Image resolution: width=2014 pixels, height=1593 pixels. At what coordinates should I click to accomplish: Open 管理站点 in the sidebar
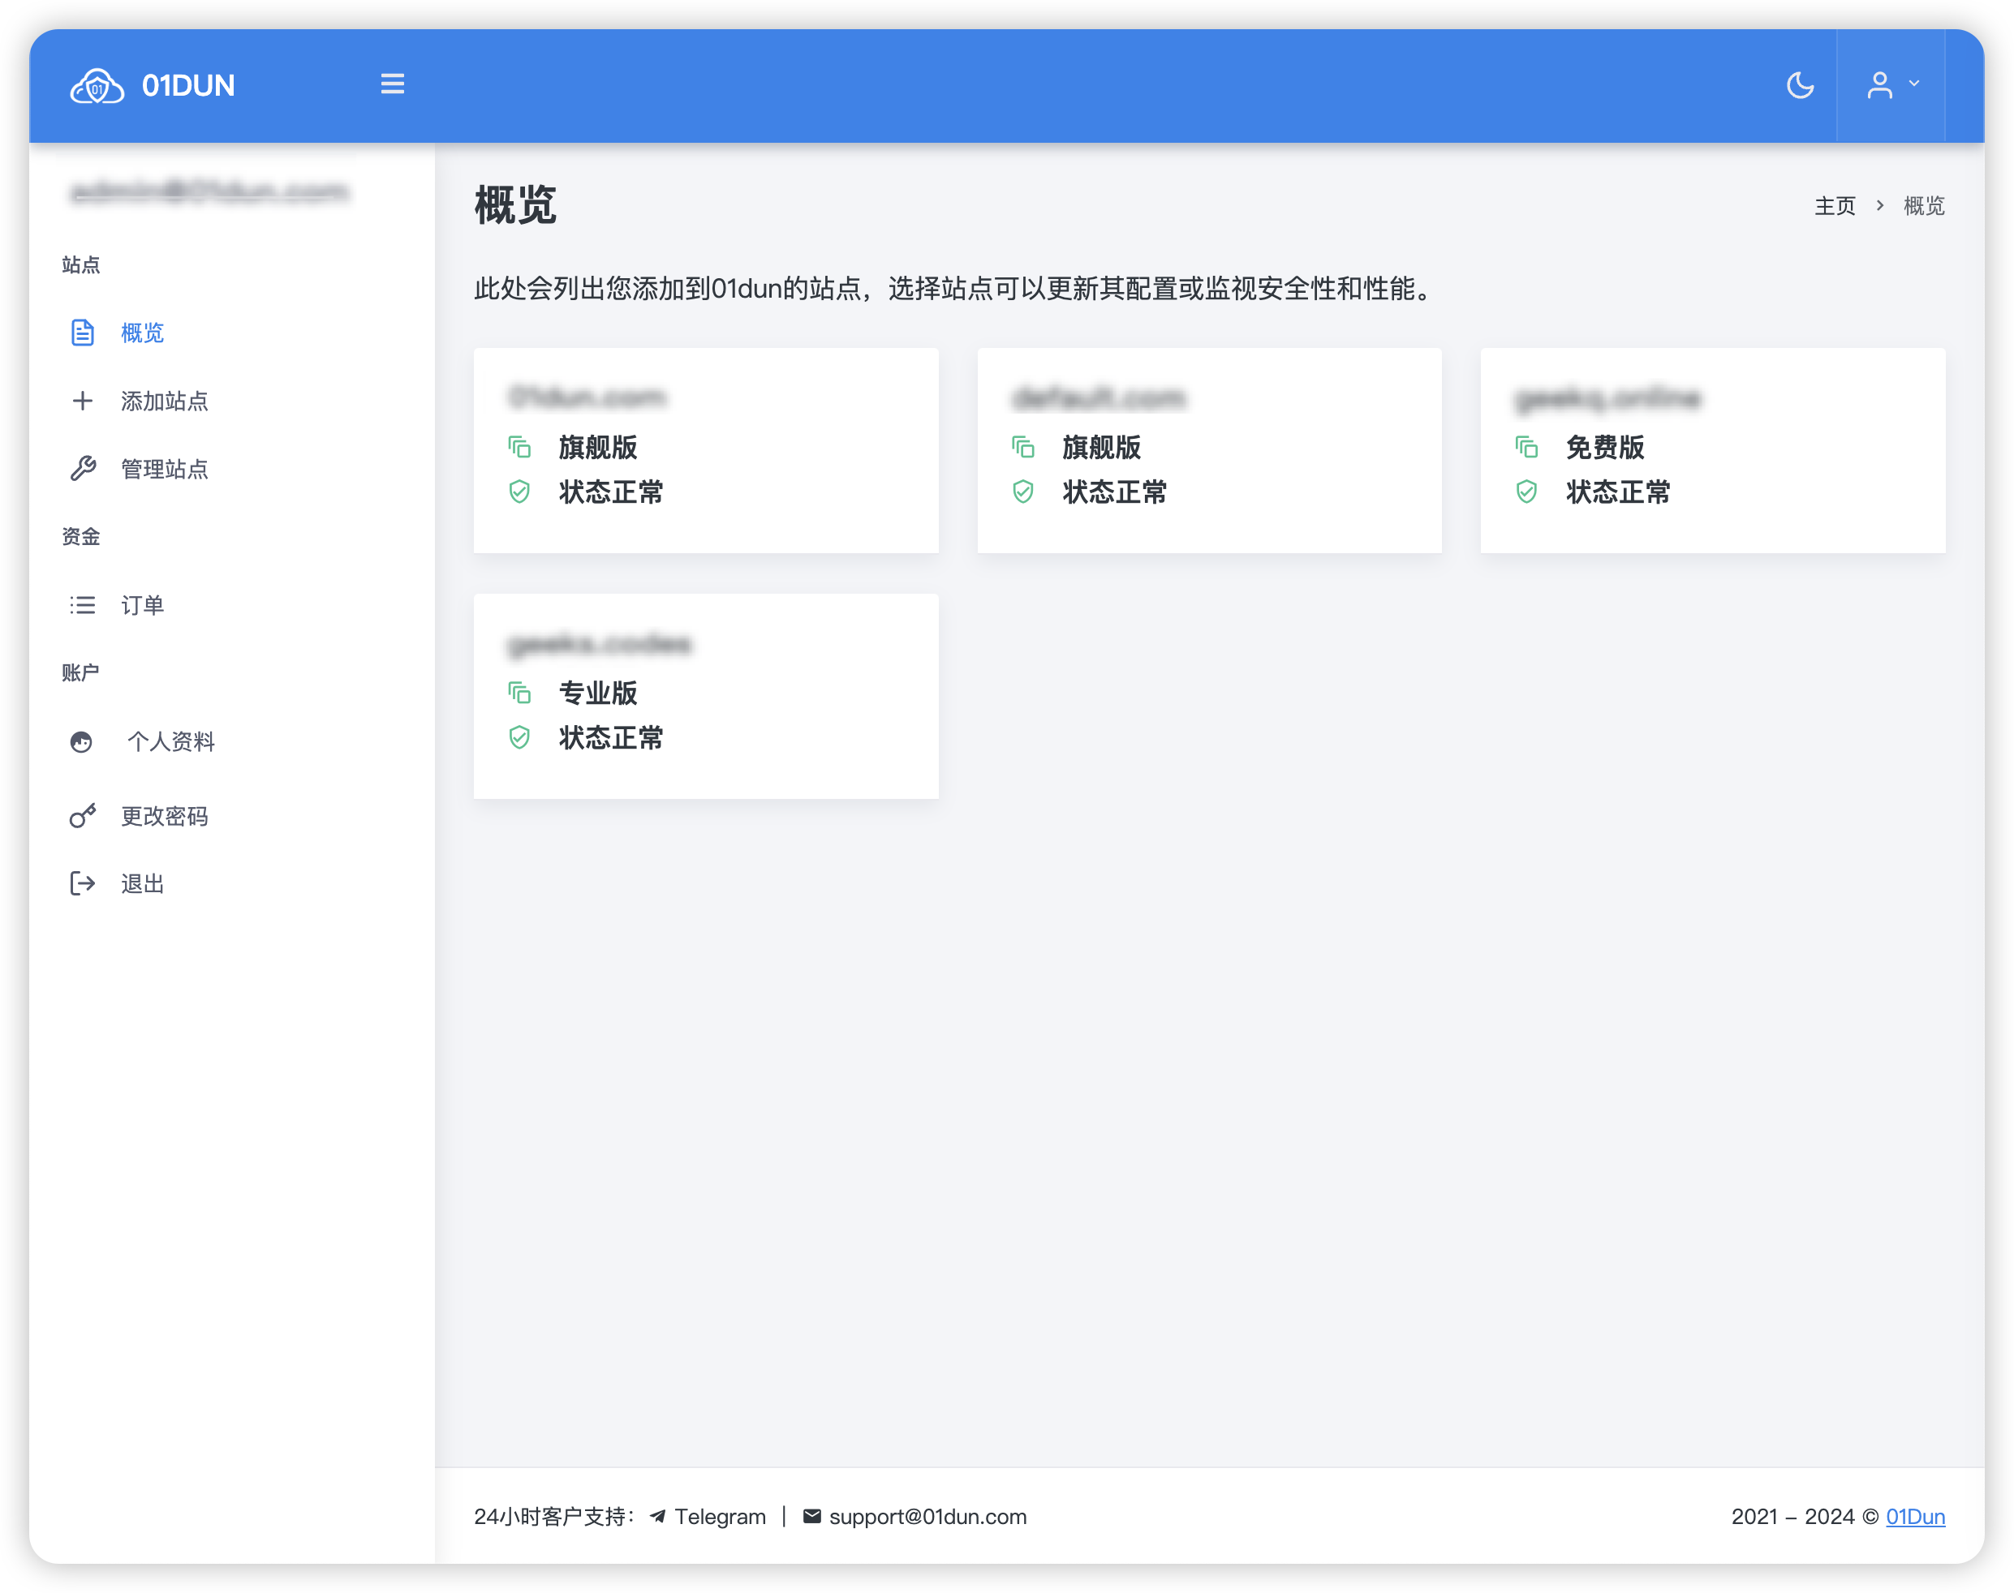click(x=164, y=469)
